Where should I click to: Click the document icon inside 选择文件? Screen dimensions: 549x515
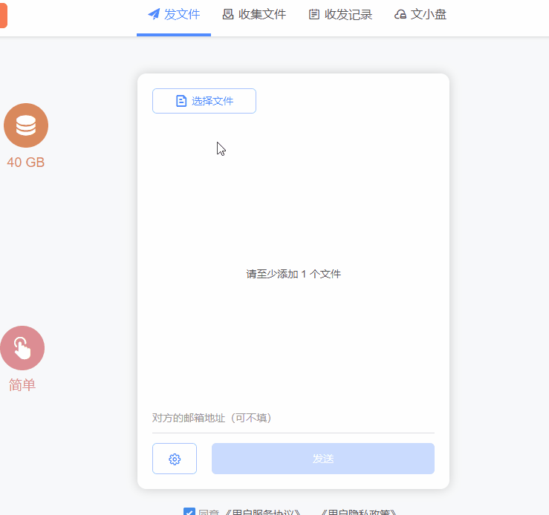181,101
